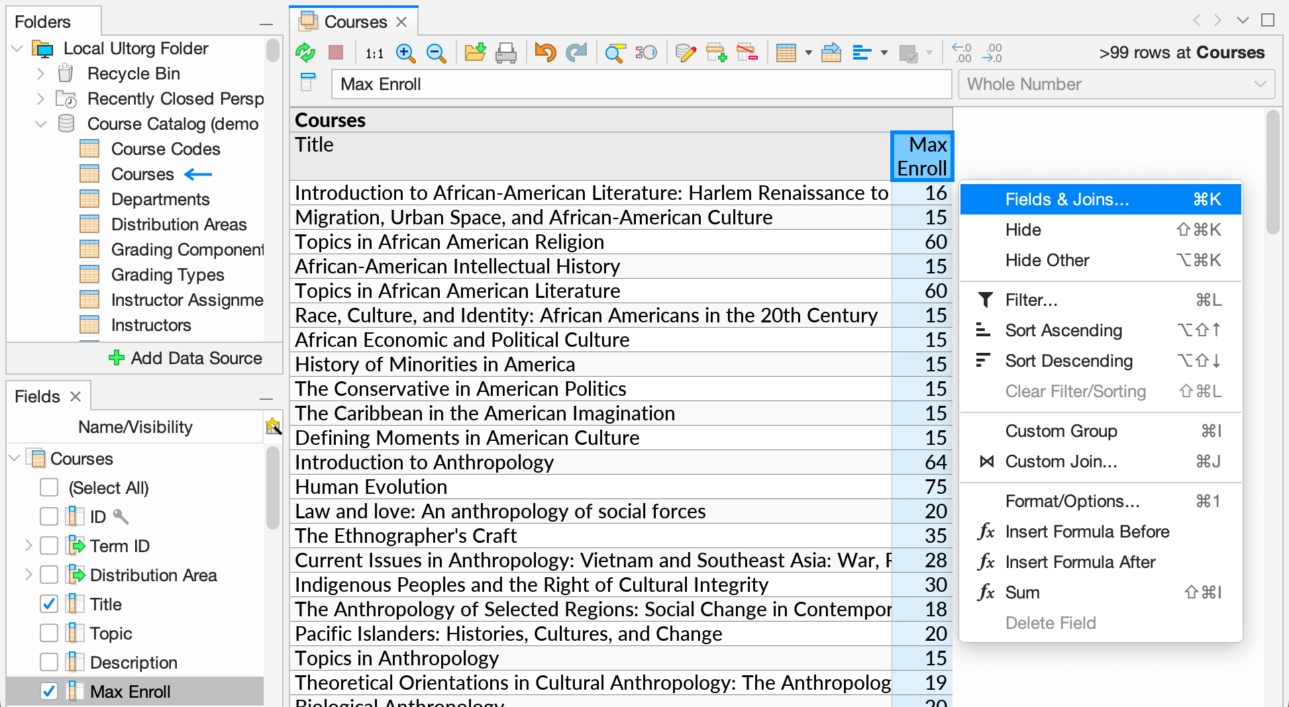1289x707 pixels.
Task: Uncheck the Title field visibility
Action: tap(48, 604)
